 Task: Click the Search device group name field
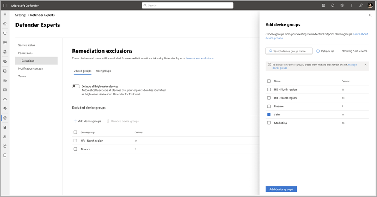click(289, 51)
